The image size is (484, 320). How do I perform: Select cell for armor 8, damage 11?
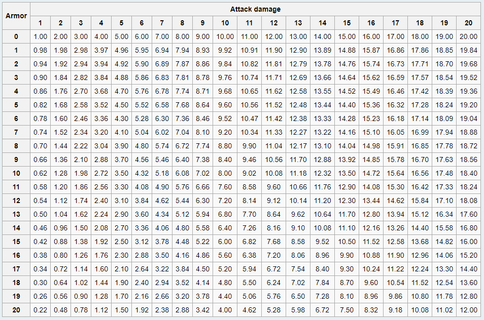249,146
